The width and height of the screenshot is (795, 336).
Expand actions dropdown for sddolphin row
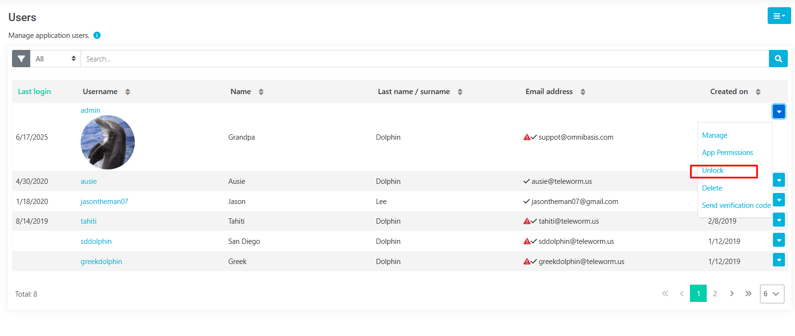[779, 240]
